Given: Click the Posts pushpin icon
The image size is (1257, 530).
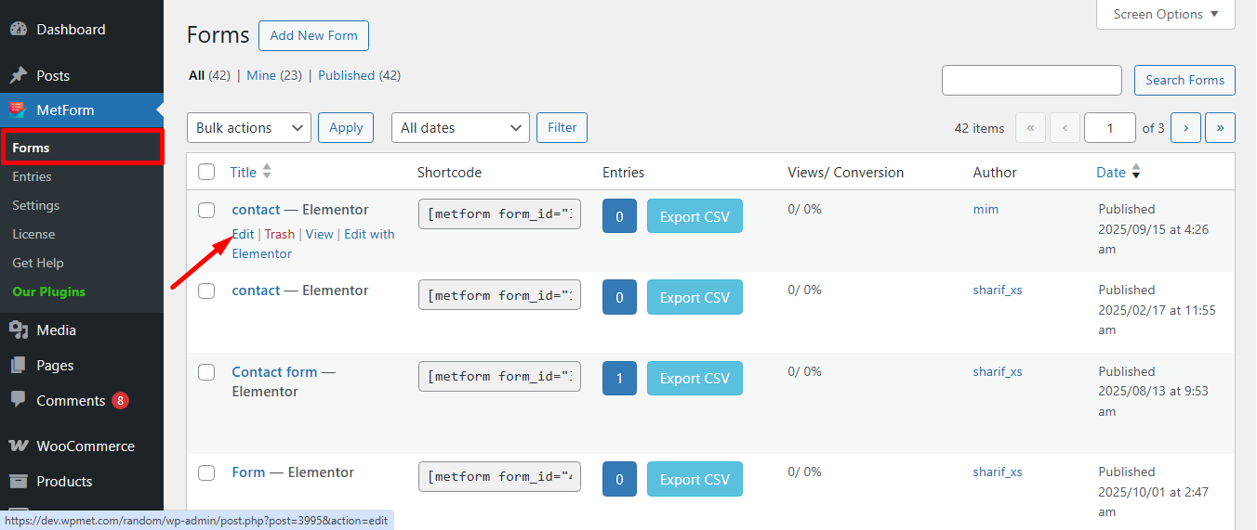Looking at the screenshot, I should coord(18,75).
